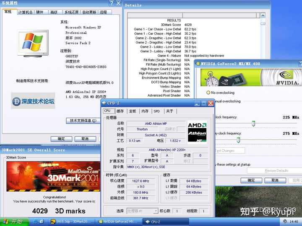Image resolution: width=302 pixels, height=226 pixels.
Task: Open the processor selection dropdown in CPU-Z
Action: 156,211
